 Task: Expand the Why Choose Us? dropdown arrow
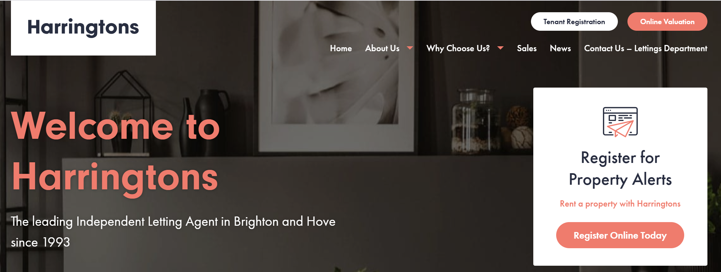click(x=500, y=48)
